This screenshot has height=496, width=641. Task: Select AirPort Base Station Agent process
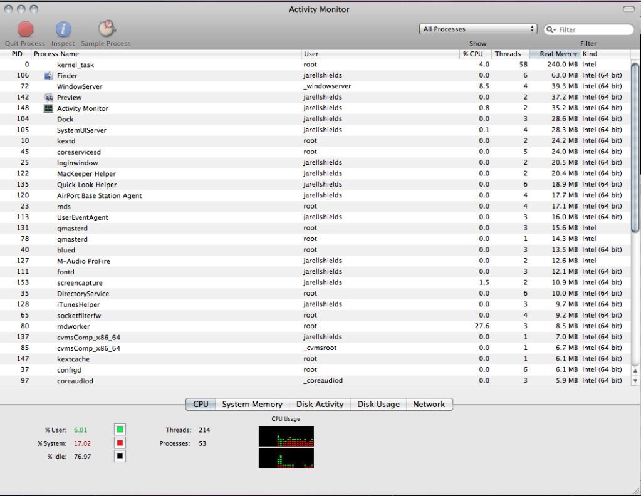(x=315, y=195)
